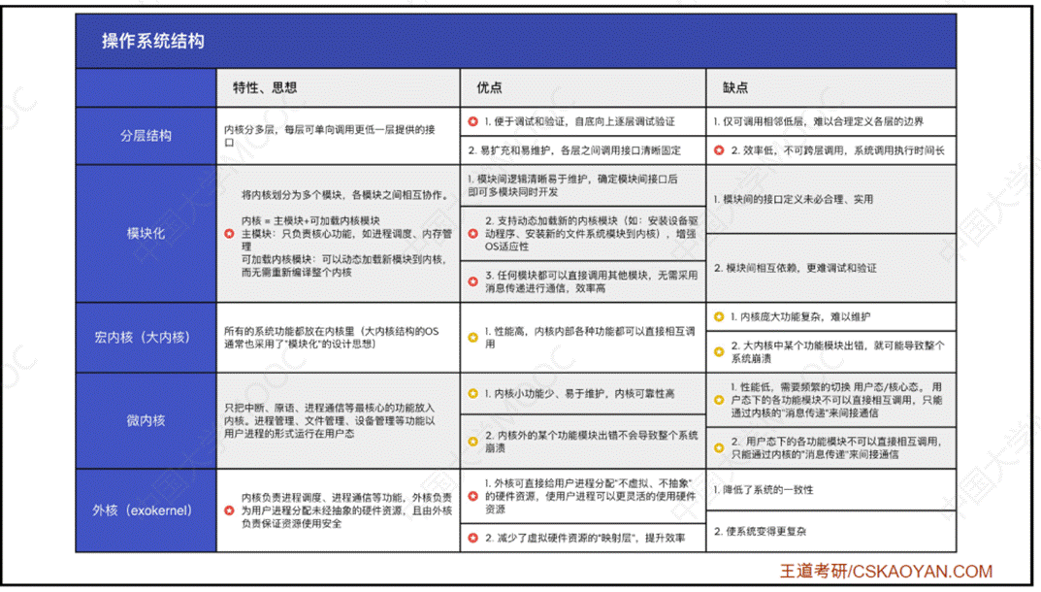The image size is (1041, 592).
Task: Click the red star beside 任何模块都可以直接调用其他模块
Action: [x=472, y=281]
